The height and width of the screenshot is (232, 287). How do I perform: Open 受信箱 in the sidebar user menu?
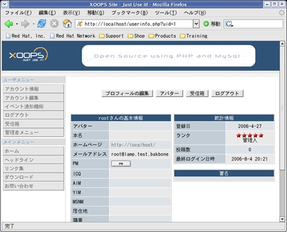tap(34, 124)
